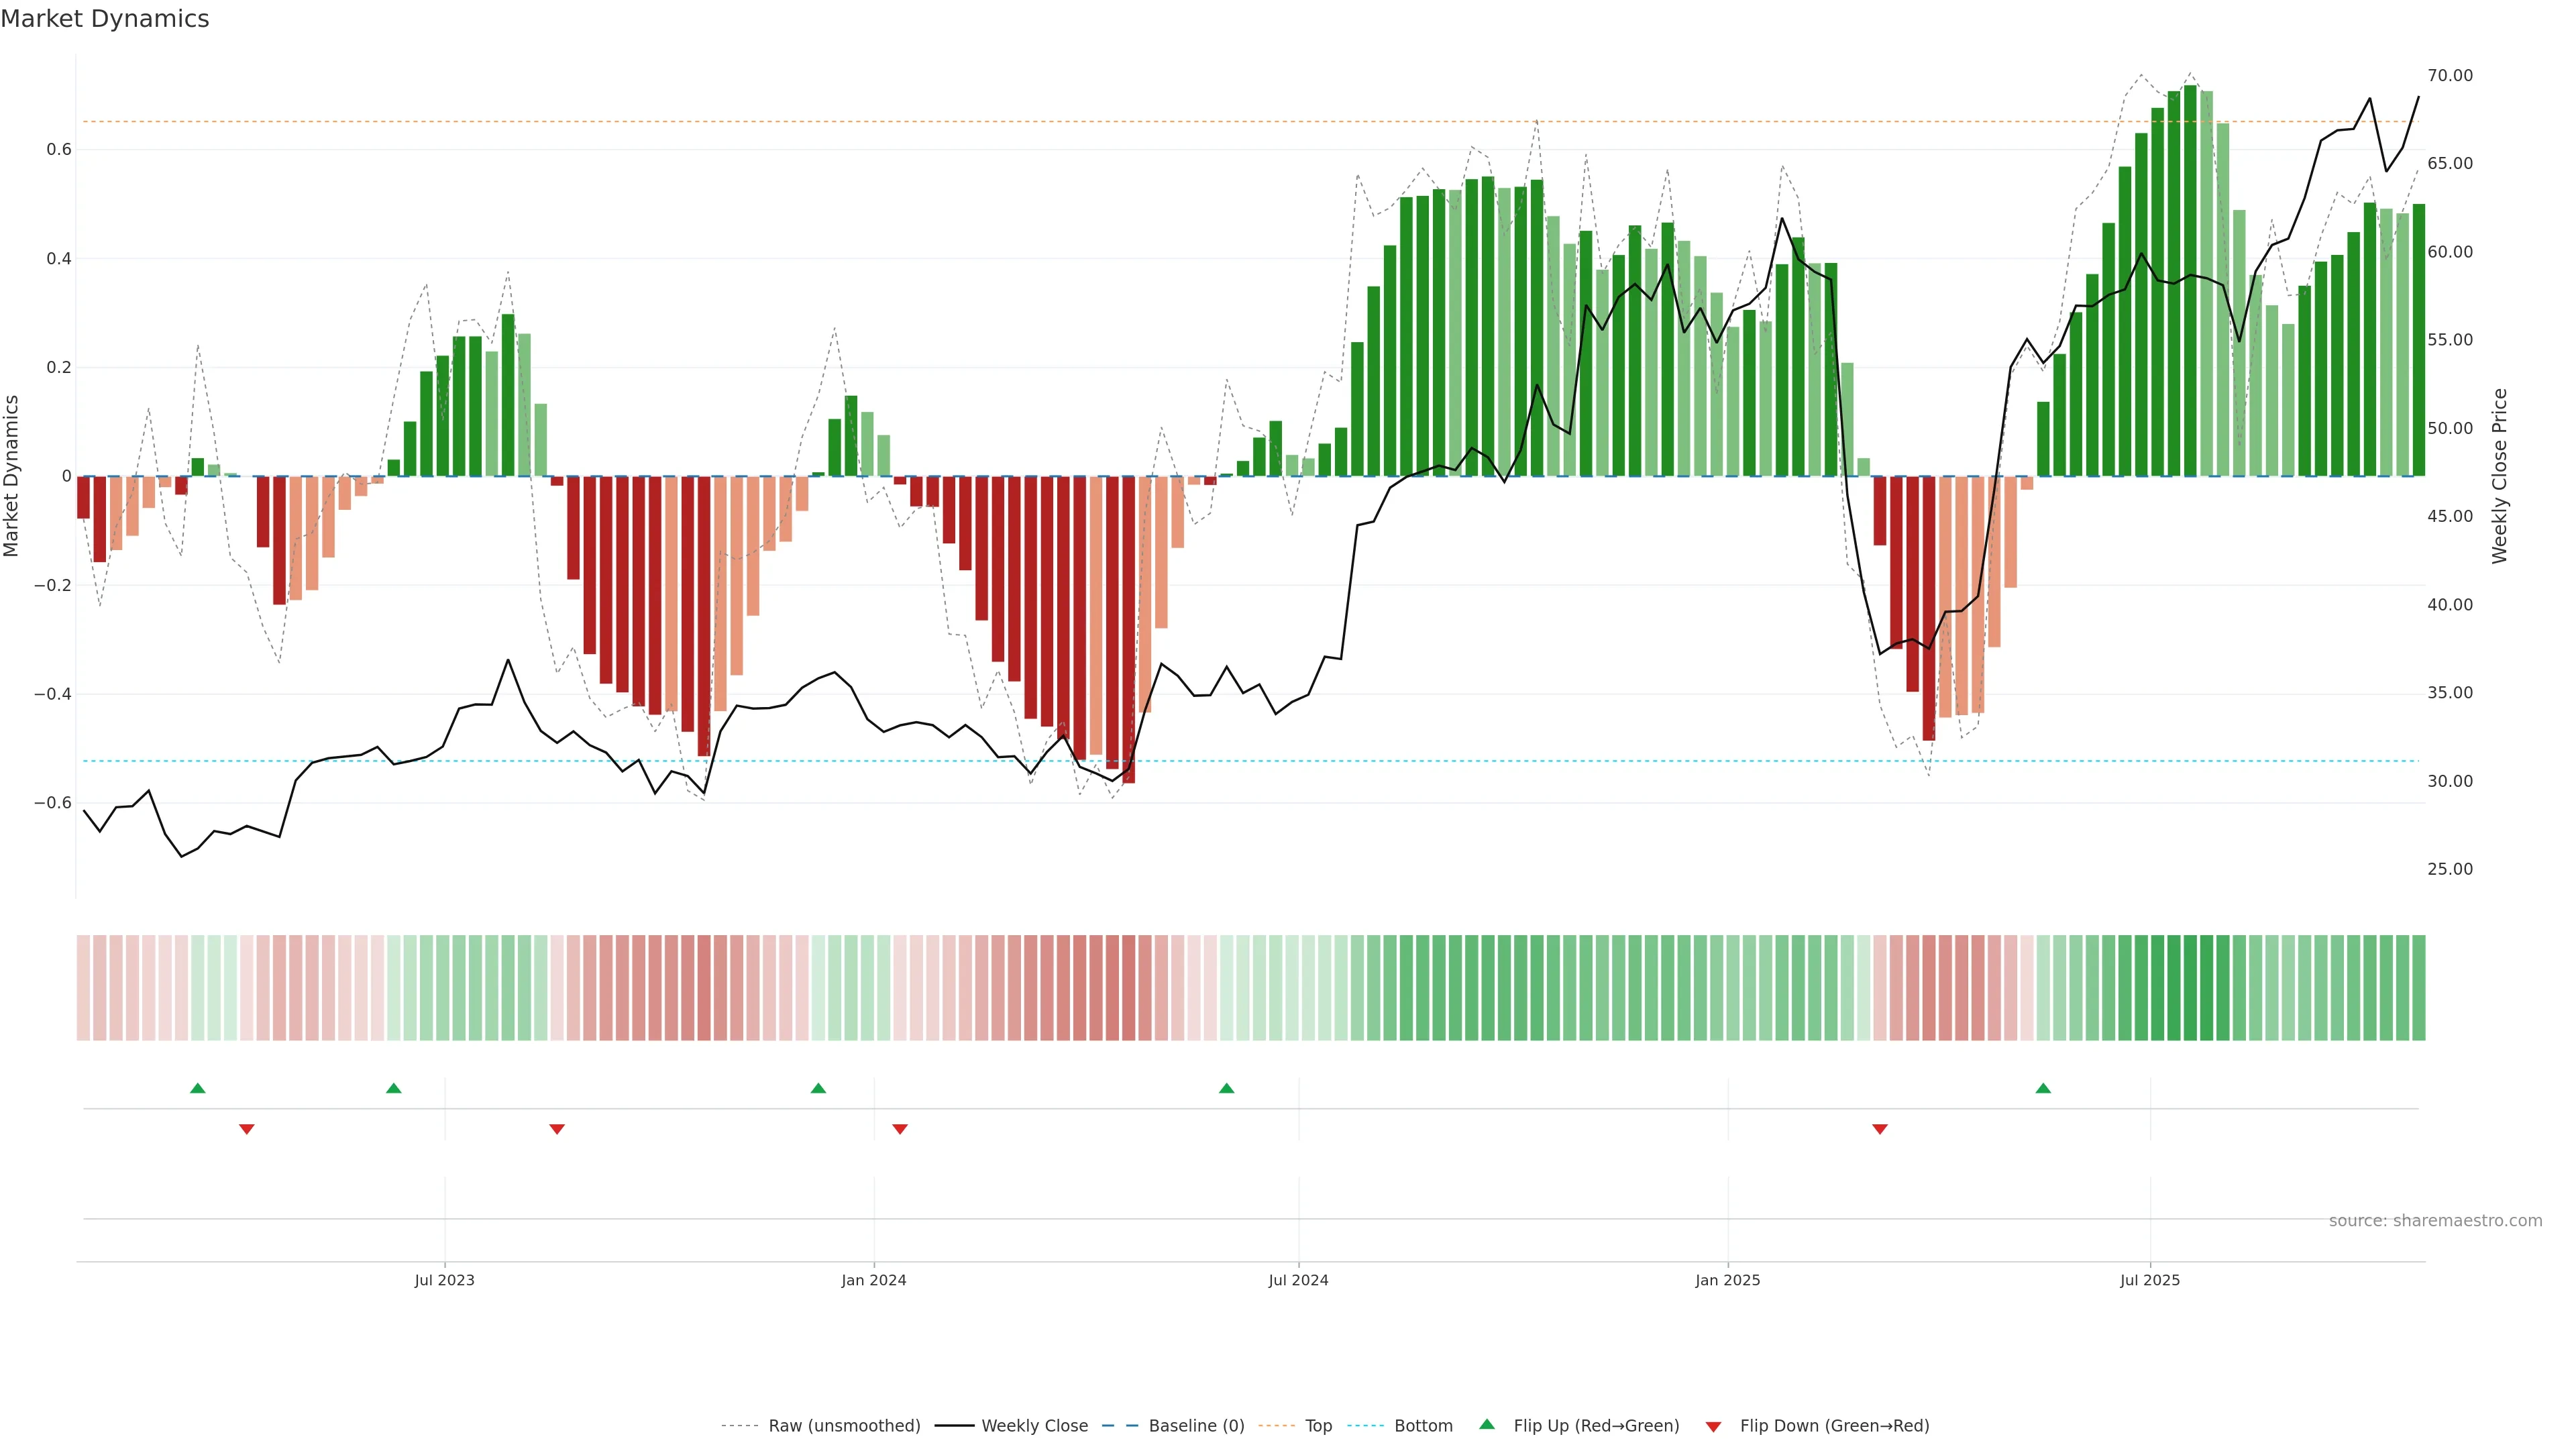Click the 70.00 price axis tick label
Viewport: 2576px width, 1449px height.
tap(2449, 76)
